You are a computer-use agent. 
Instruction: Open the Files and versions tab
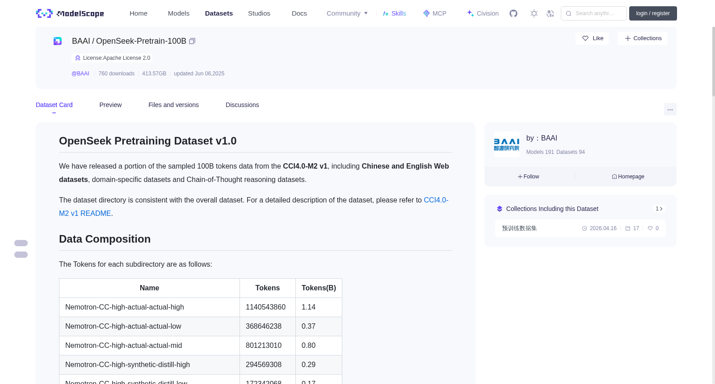click(x=173, y=105)
